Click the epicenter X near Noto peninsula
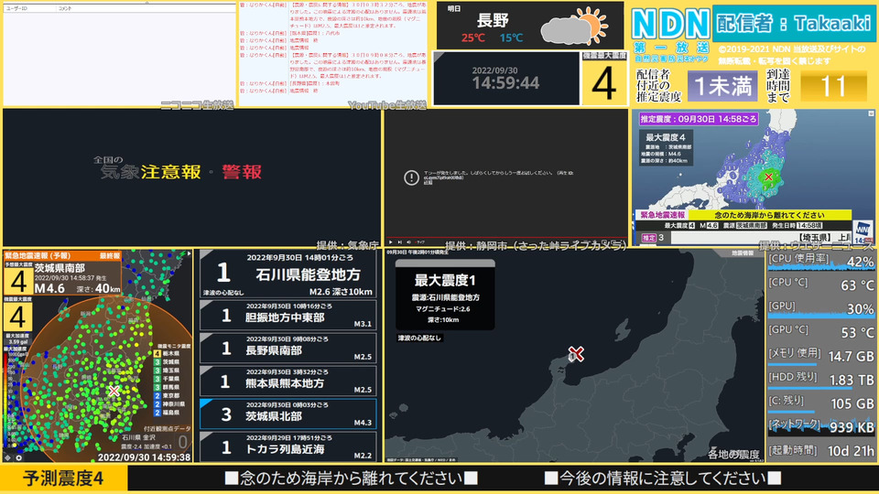Viewport: 879px width, 494px height. tap(576, 353)
